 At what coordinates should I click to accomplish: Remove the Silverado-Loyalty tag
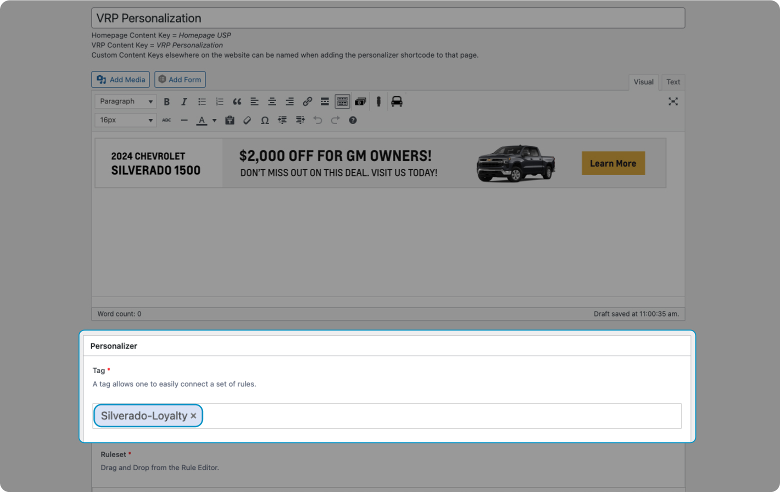[193, 416]
